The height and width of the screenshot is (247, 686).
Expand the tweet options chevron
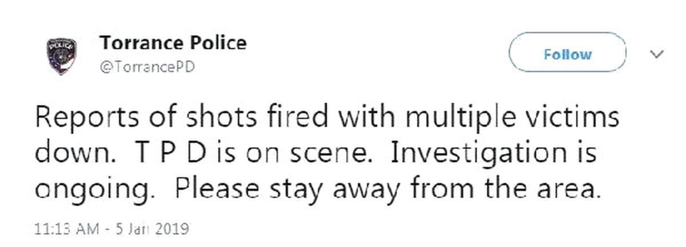point(657,54)
